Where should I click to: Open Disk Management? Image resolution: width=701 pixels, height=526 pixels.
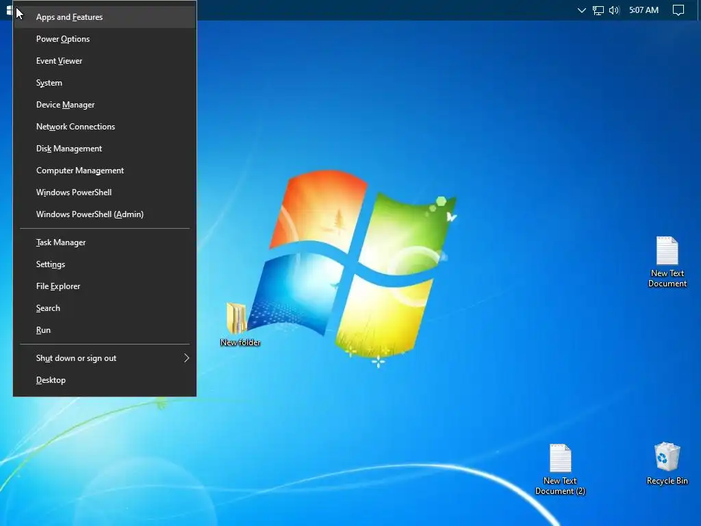coord(105,149)
